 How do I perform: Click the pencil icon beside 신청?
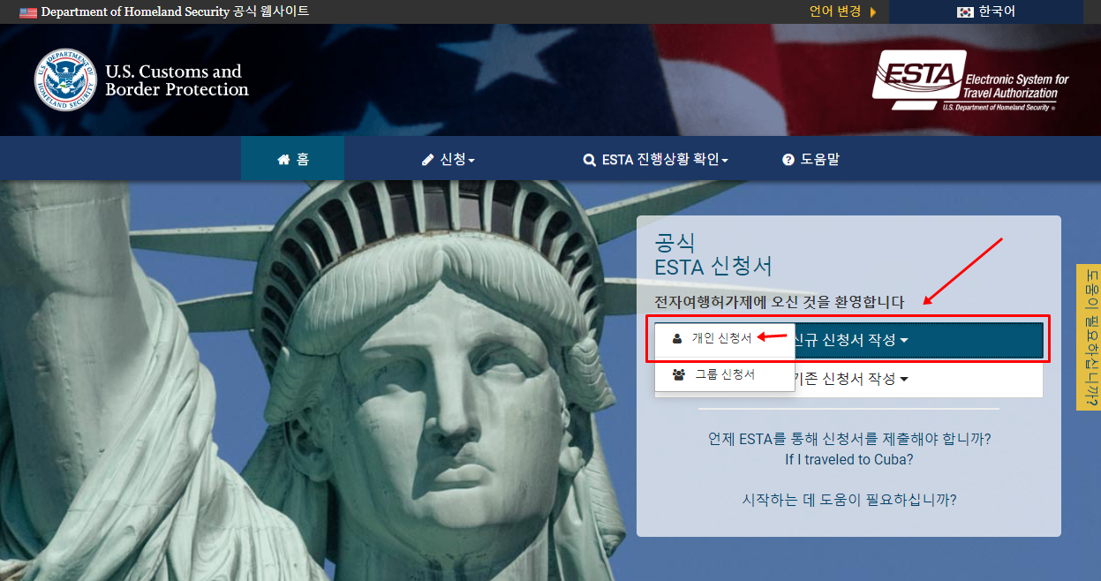(429, 160)
